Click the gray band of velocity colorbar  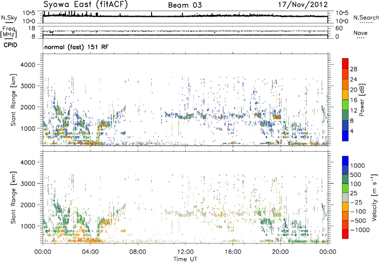[345, 197]
